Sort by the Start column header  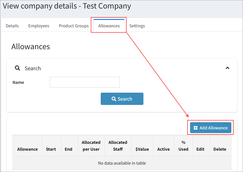[x=51, y=146]
